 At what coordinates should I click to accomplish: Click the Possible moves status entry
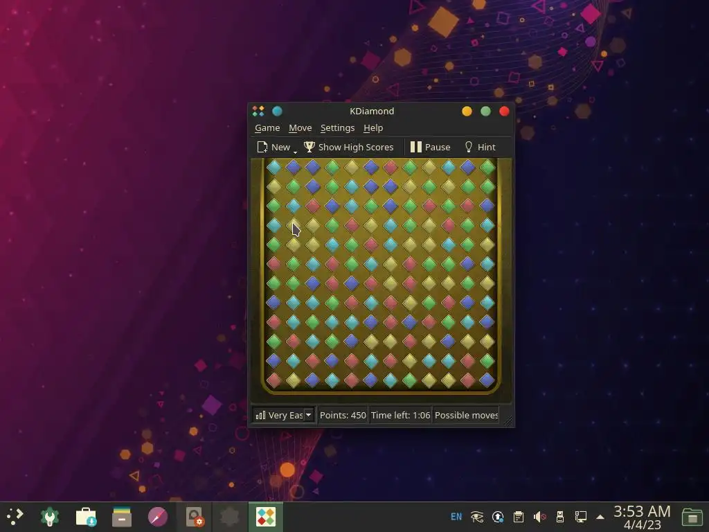click(x=466, y=415)
